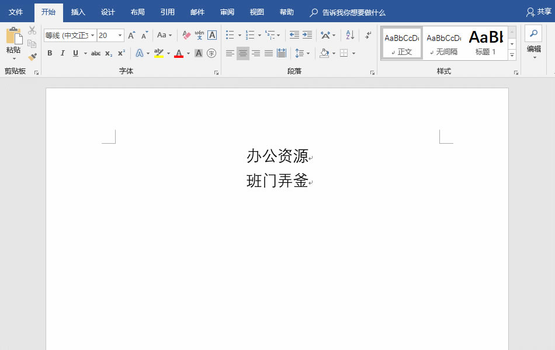
Task: Apply subscript formatting
Action: (109, 53)
